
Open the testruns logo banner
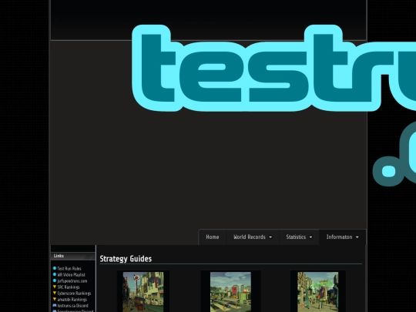point(273,106)
